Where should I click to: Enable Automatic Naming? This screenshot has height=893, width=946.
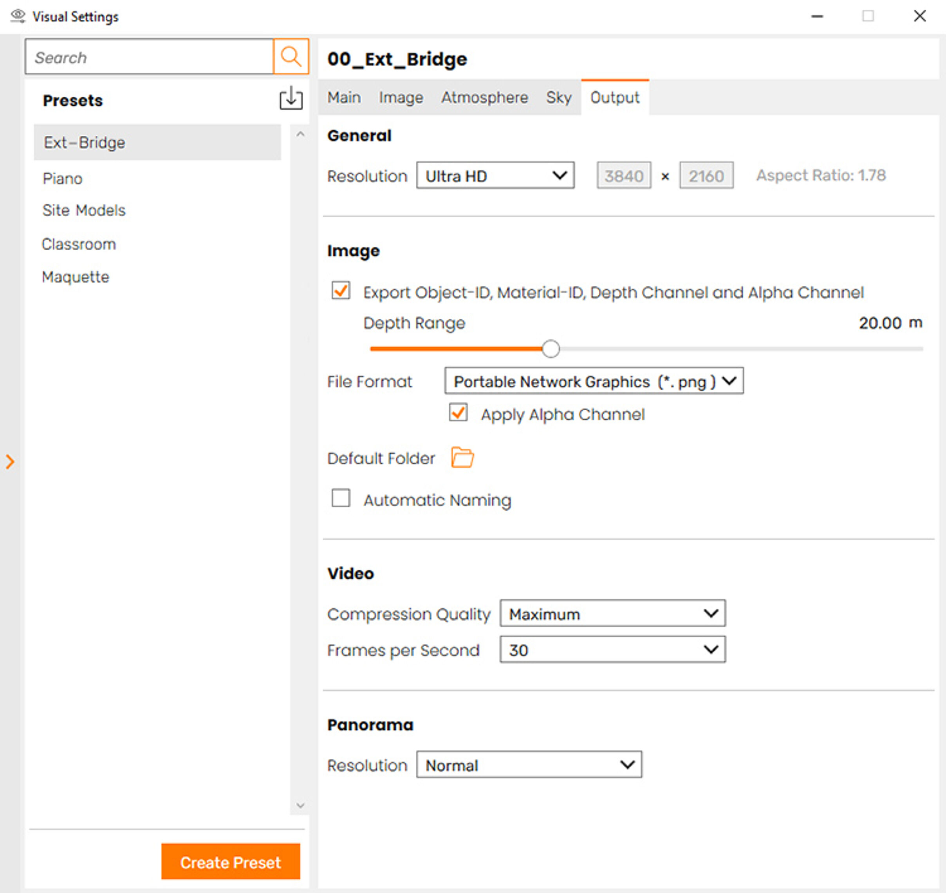click(341, 499)
